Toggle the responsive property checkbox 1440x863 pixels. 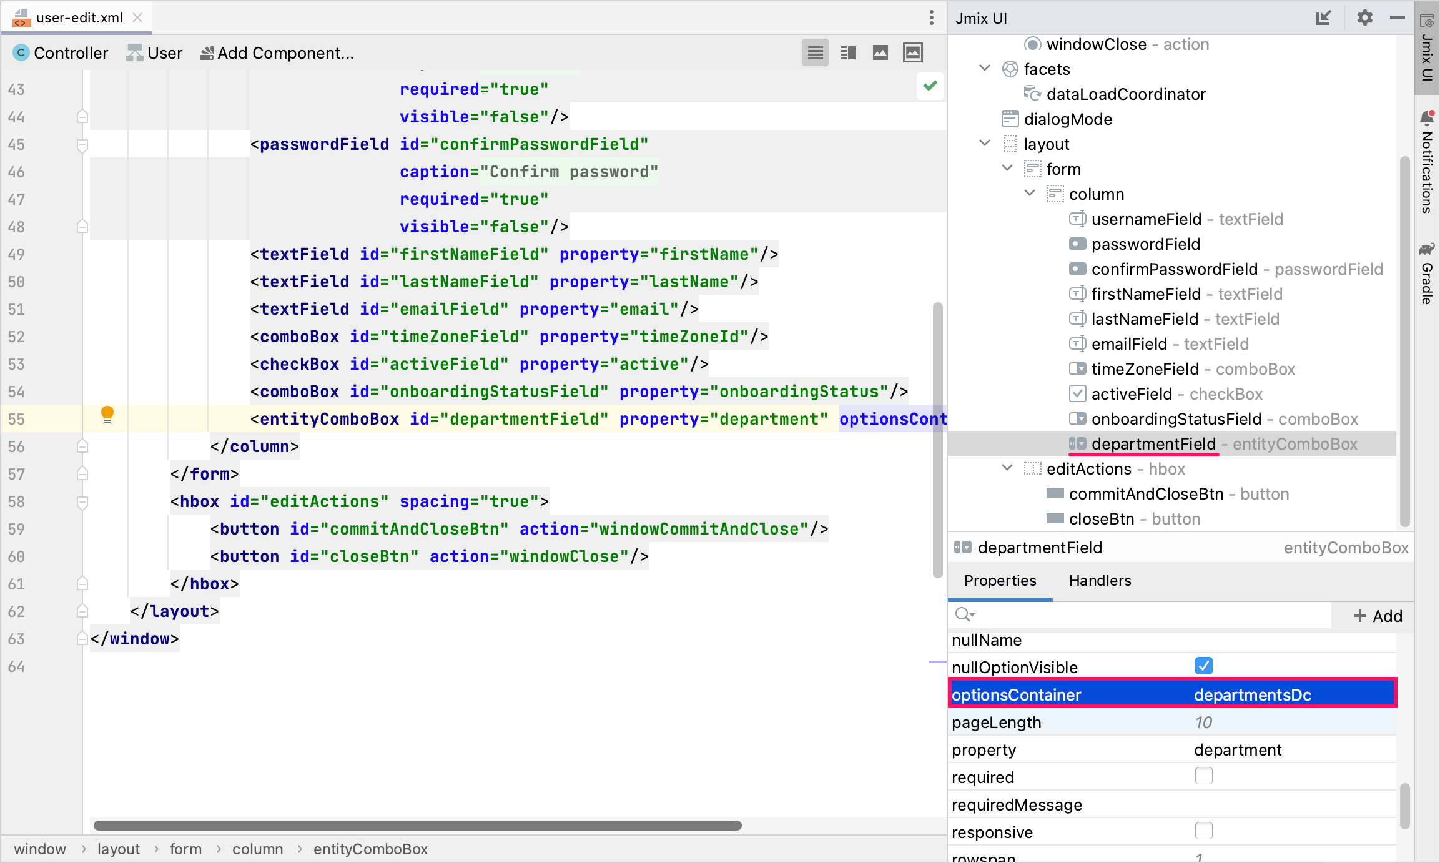pyautogui.click(x=1203, y=831)
